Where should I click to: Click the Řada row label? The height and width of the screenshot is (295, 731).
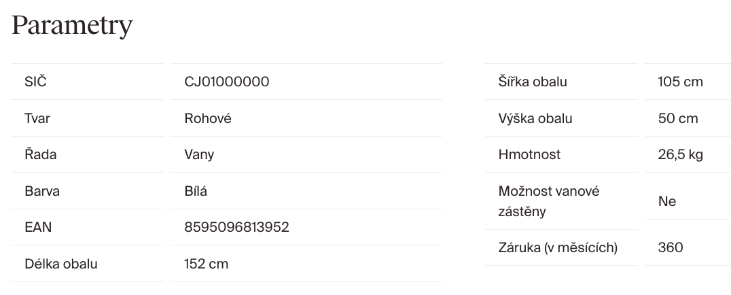(x=40, y=154)
